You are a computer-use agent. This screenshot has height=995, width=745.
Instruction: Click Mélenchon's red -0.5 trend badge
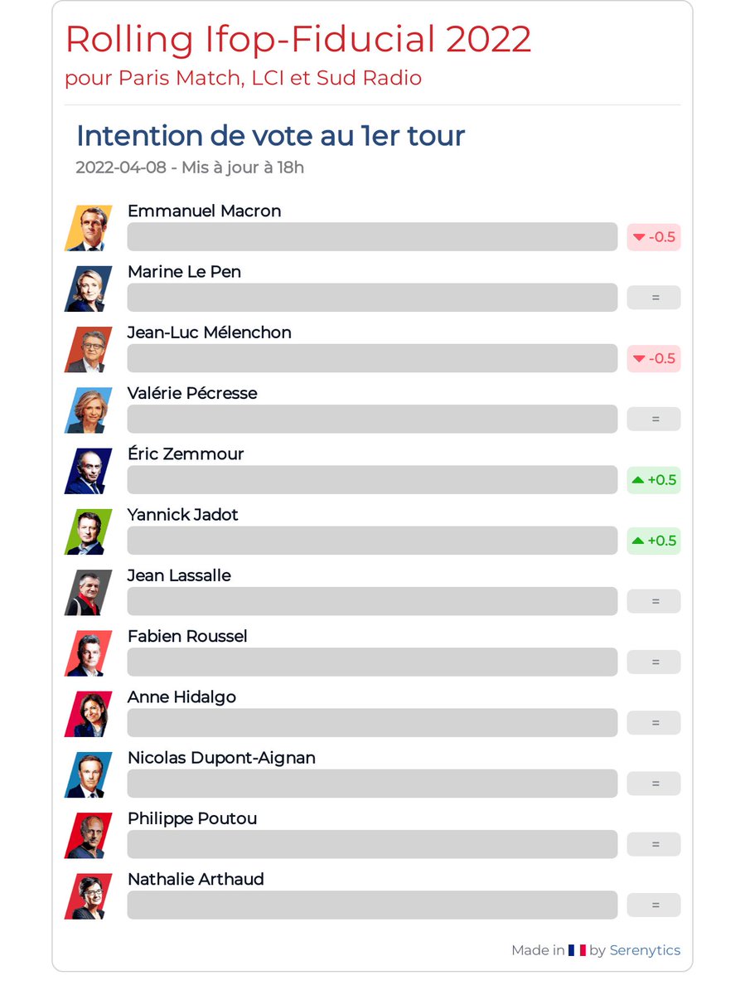click(654, 358)
